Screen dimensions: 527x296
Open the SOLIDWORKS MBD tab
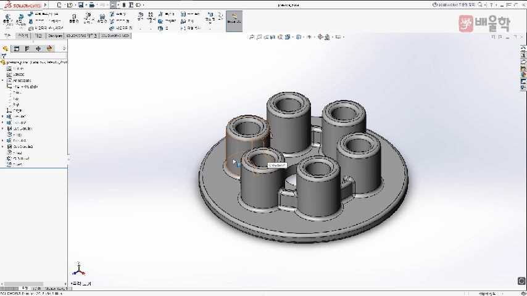115,36
